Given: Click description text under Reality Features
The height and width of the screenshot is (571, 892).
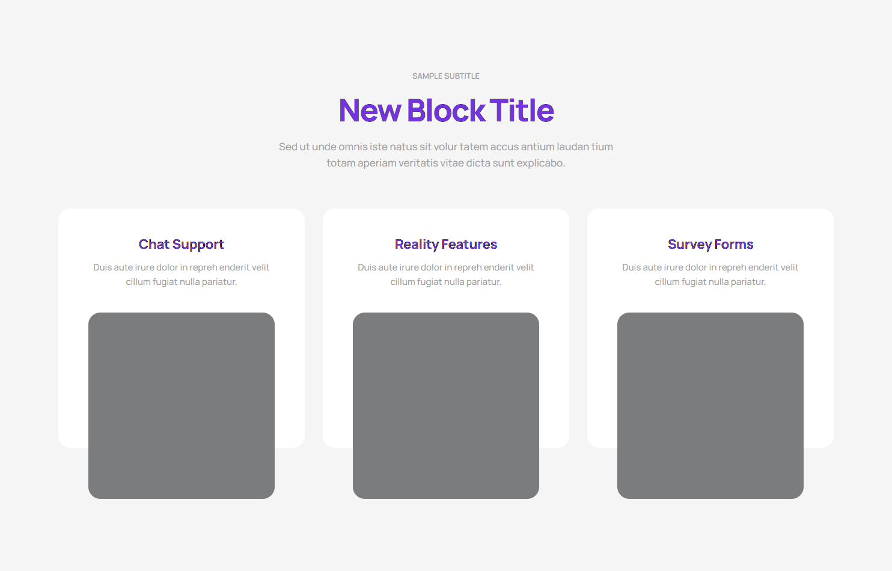Looking at the screenshot, I should click(x=445, y=275).
